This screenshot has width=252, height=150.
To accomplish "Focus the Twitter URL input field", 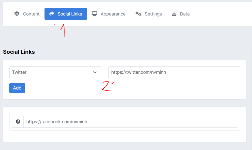I will [x=174, y=72].
